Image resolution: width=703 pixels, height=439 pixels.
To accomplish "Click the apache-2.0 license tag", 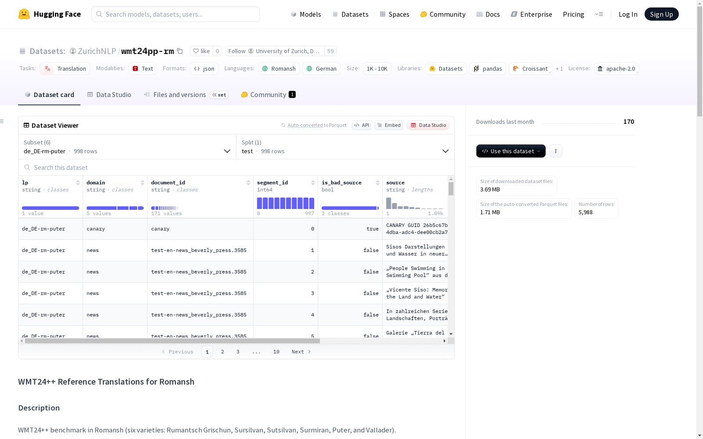I will point(616,68).
